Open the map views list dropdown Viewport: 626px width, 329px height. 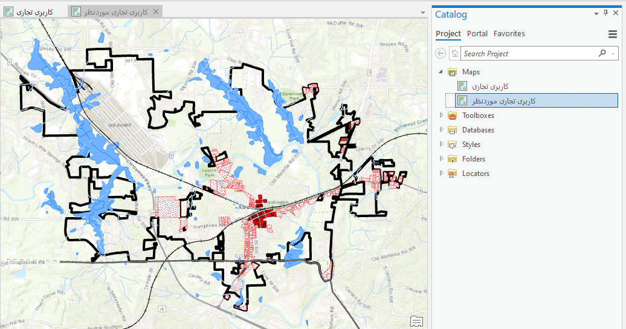tap(422, 12)
